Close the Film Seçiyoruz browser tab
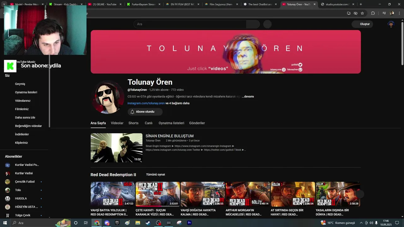 point(237,4)
